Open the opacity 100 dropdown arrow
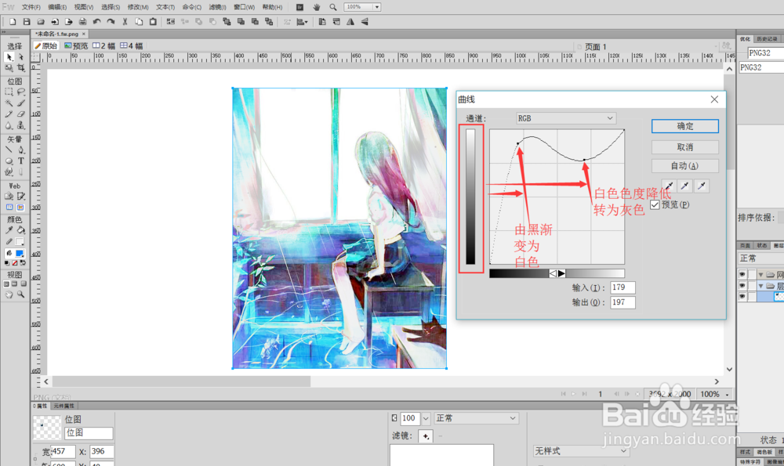This screenshot has width=784, height=466. tap(426, 418)
